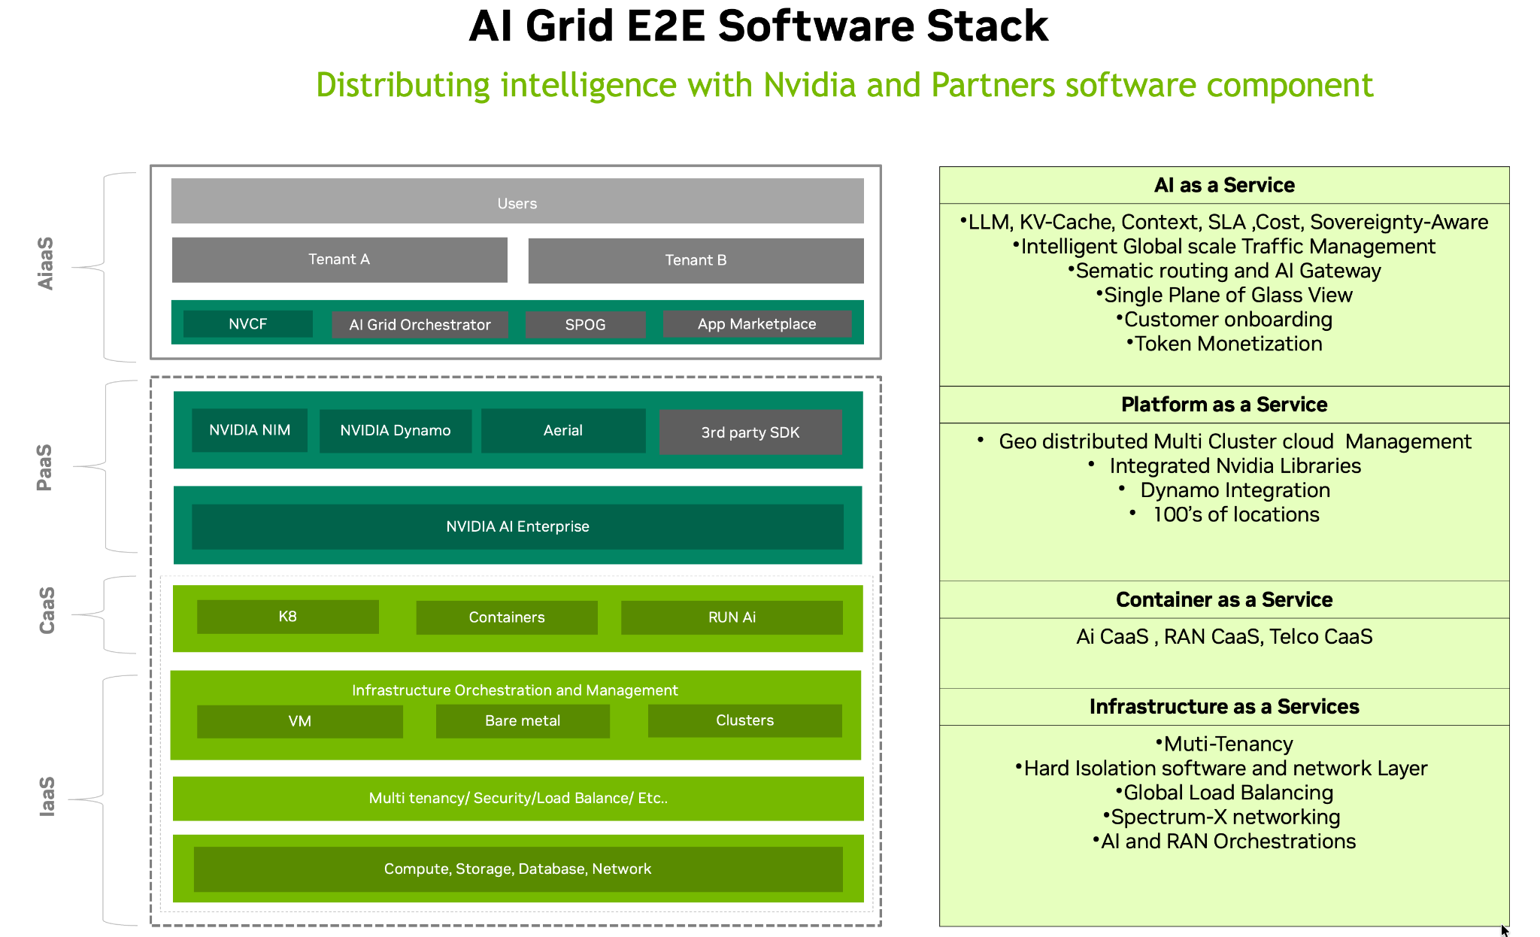
Task: Select the App Marketplace block
Action: tap(756, 324)
